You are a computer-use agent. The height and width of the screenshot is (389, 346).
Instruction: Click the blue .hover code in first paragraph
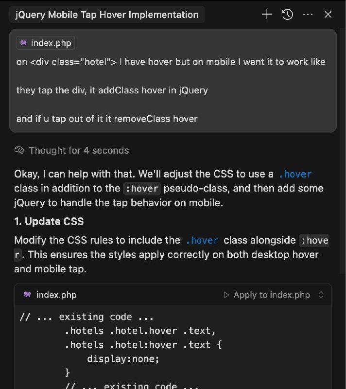pyautogui.click(x=295, y=174)
